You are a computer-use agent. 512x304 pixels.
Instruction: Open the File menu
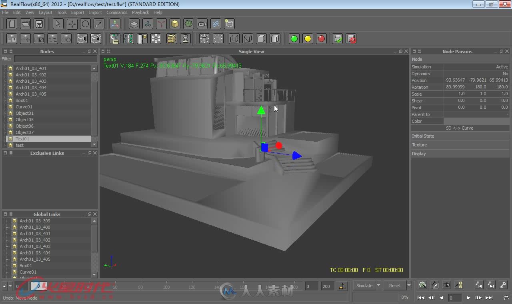pyautogui.click(x=5, y=12)
